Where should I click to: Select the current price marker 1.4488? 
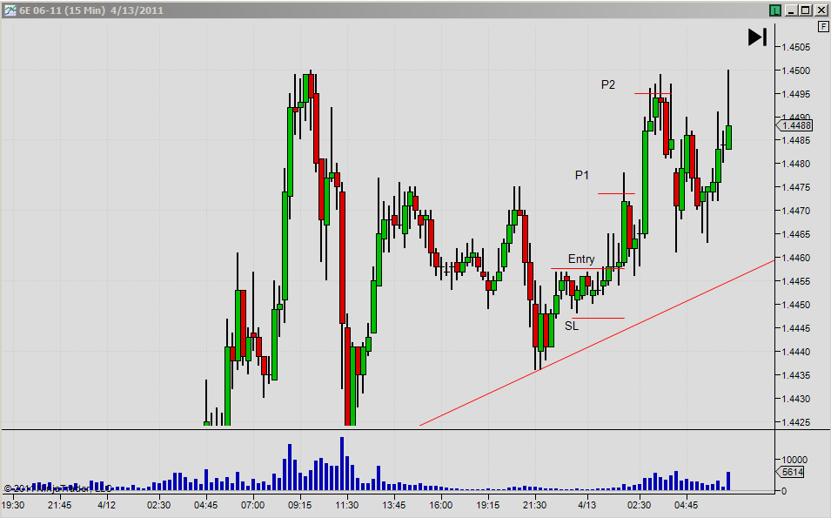794,125
